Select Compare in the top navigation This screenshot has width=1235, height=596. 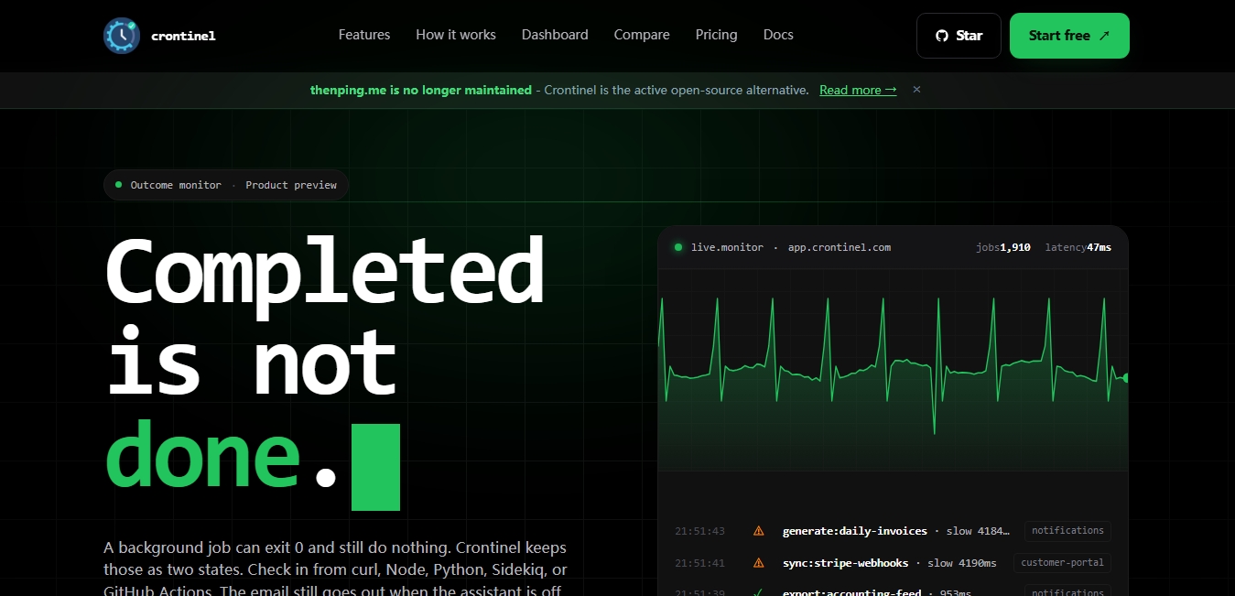click(x=642, y=35)
